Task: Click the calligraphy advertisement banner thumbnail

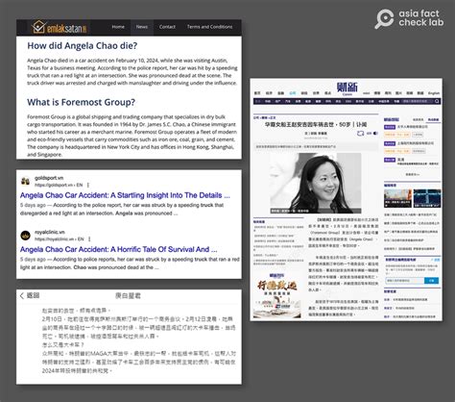Action: click(277, 295)
